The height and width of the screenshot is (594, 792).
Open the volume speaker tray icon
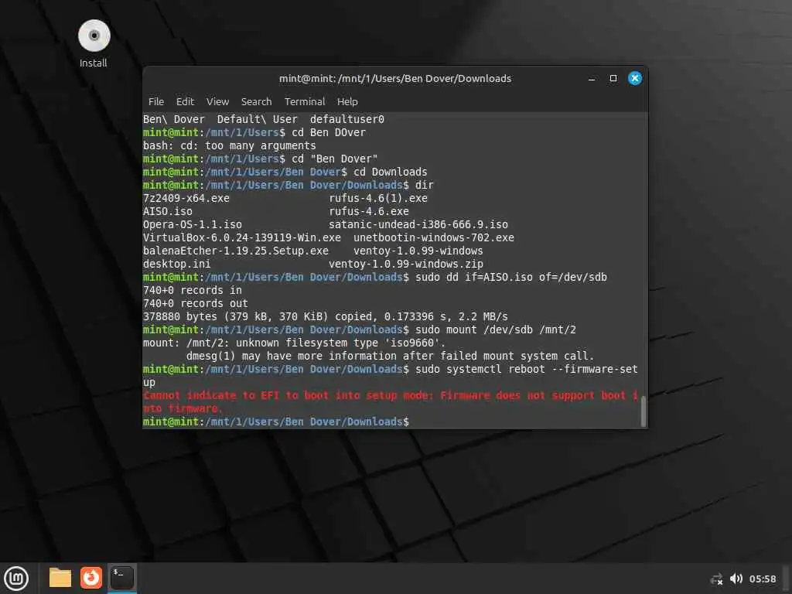[736, 579]
